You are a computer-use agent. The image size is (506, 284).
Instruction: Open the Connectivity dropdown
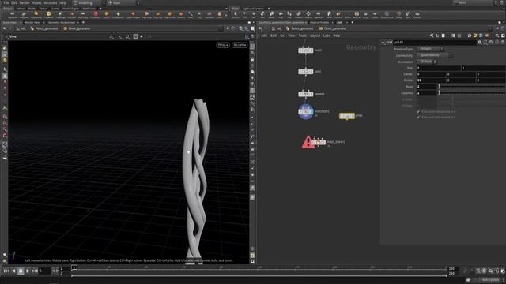(x=434, y=55)
